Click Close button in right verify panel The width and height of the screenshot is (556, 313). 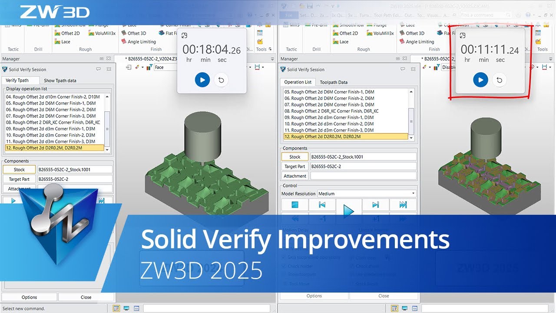(384, 296)
